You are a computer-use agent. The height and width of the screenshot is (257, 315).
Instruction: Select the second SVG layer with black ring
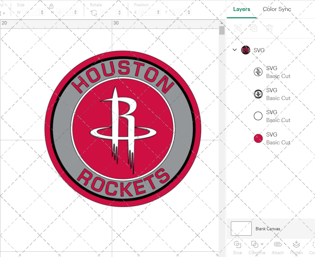point(258,94)
